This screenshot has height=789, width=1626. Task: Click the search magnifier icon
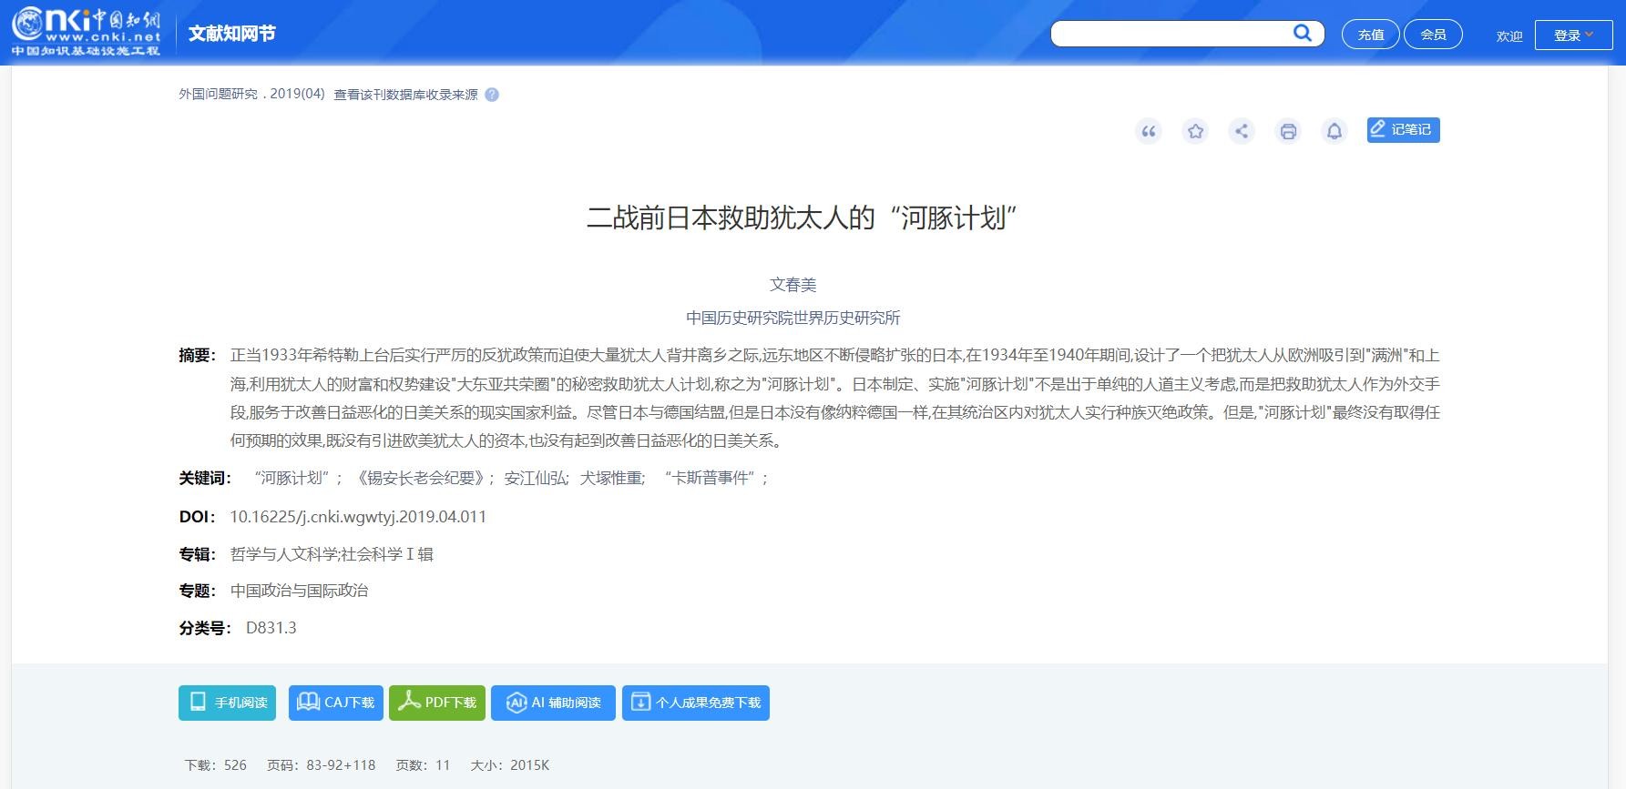point(1303,34)
